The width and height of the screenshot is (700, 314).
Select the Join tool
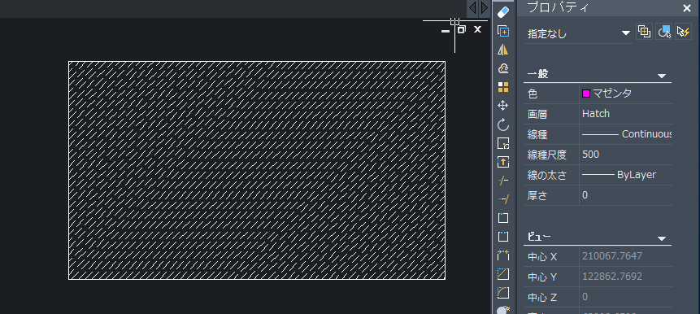(x=503, y=255)
